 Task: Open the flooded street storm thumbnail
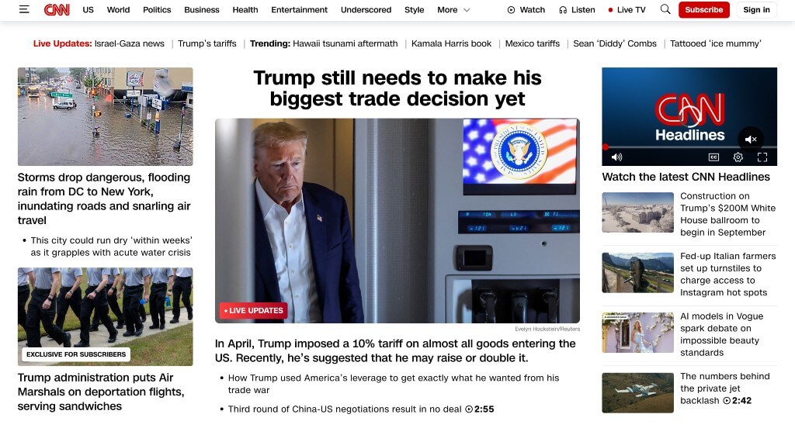pos(105,116)
